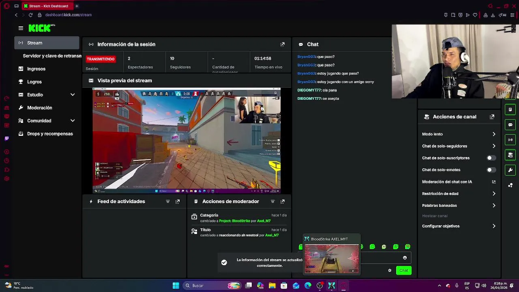Click Axel_M7 in the Título change entry
The image size is (519, 292).
click(x=272, y=236)
